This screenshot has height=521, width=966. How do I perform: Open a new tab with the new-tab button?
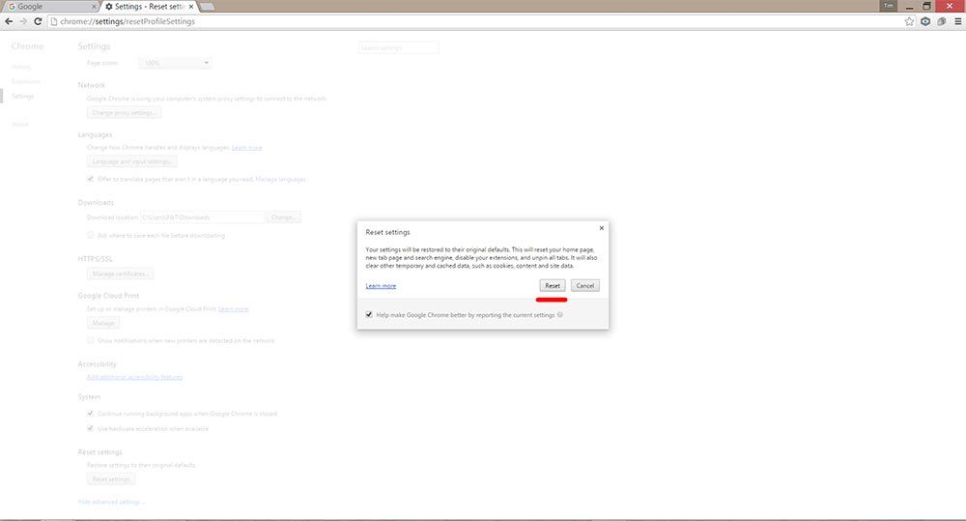coord(207,7)
